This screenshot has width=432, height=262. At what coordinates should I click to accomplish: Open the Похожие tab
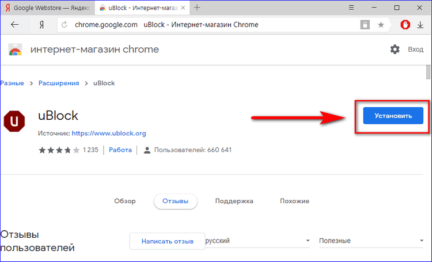point(294,201)
